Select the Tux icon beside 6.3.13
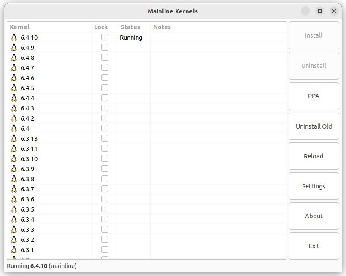346x276 pixels. 14,139
